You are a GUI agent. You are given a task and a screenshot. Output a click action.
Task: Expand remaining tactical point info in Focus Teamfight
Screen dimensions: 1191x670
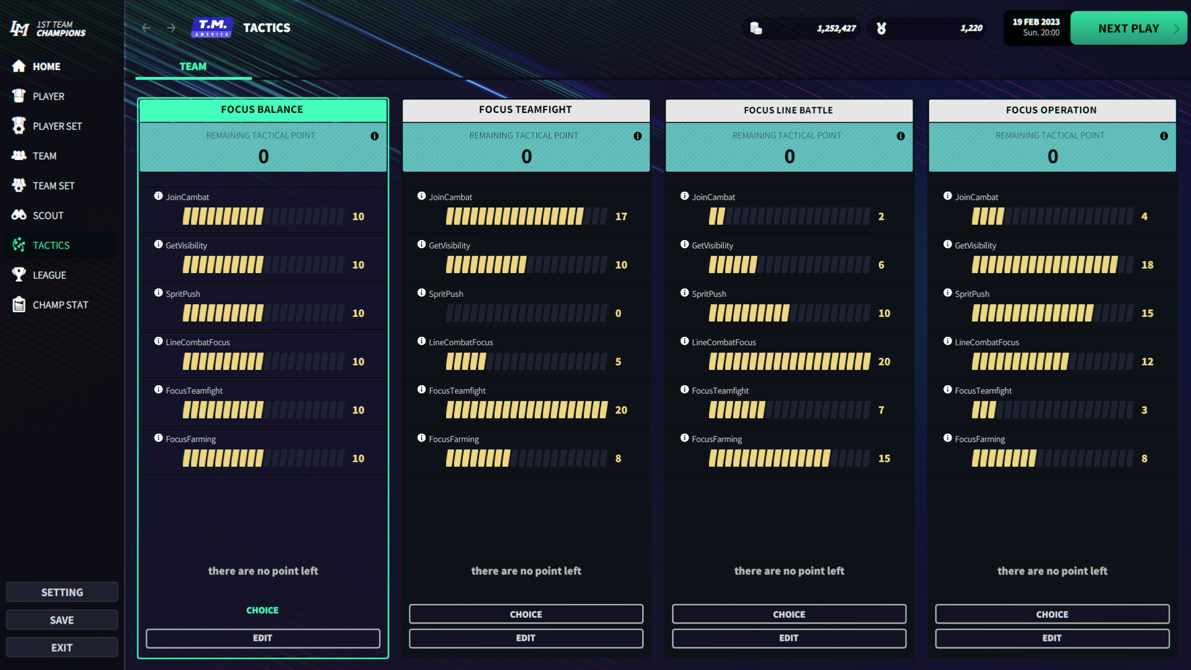point(637,135)
